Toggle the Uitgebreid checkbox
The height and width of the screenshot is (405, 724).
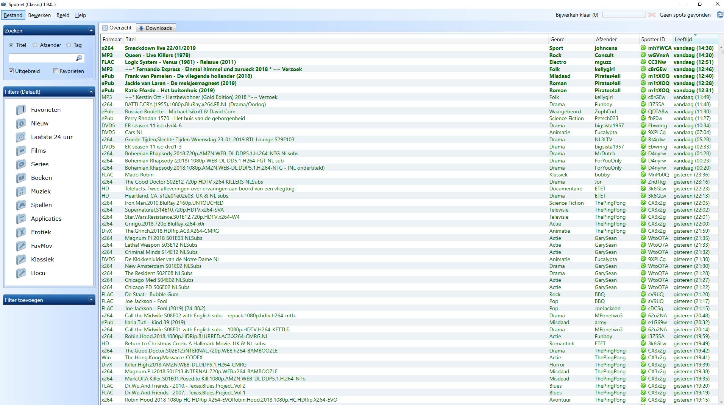[11, 71]
